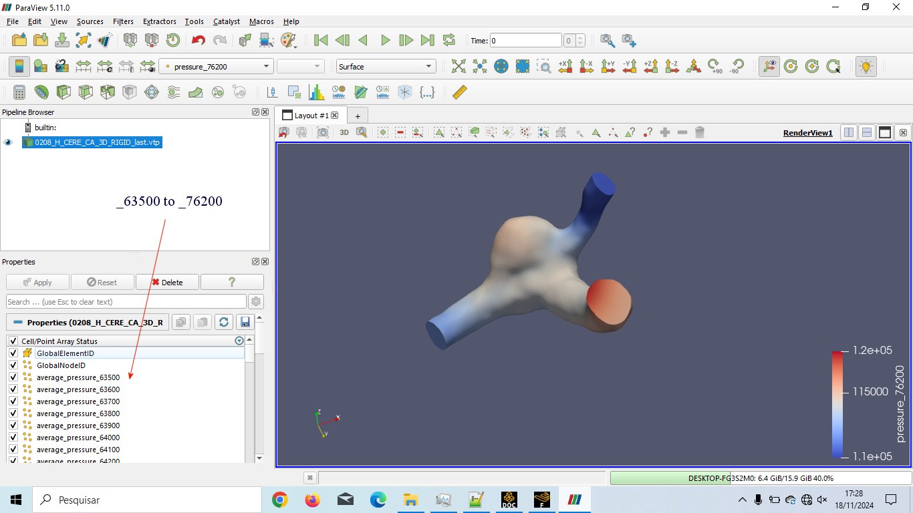Click the question mark help button
This screenshot has width=913, height=513.
232,282
